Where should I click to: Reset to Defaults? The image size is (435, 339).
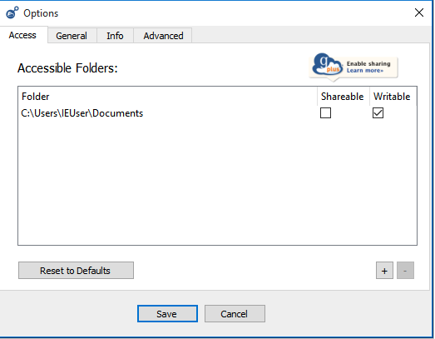point(76,271)
